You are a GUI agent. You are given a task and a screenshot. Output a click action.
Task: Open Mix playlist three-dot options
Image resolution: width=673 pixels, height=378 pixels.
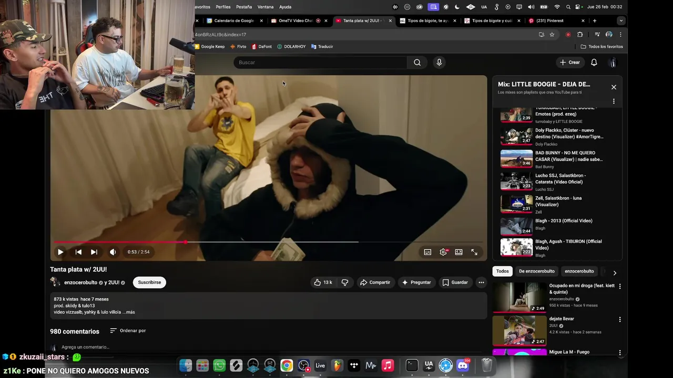click(x=614, y=101)
